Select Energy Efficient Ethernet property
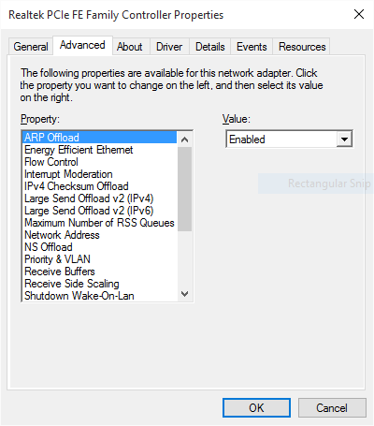This screenshot has width=374, height=426. click(x=100, y=150)
